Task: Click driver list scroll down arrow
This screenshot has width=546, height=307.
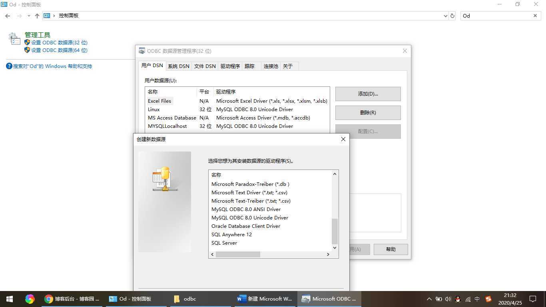Action: point(335,247)
